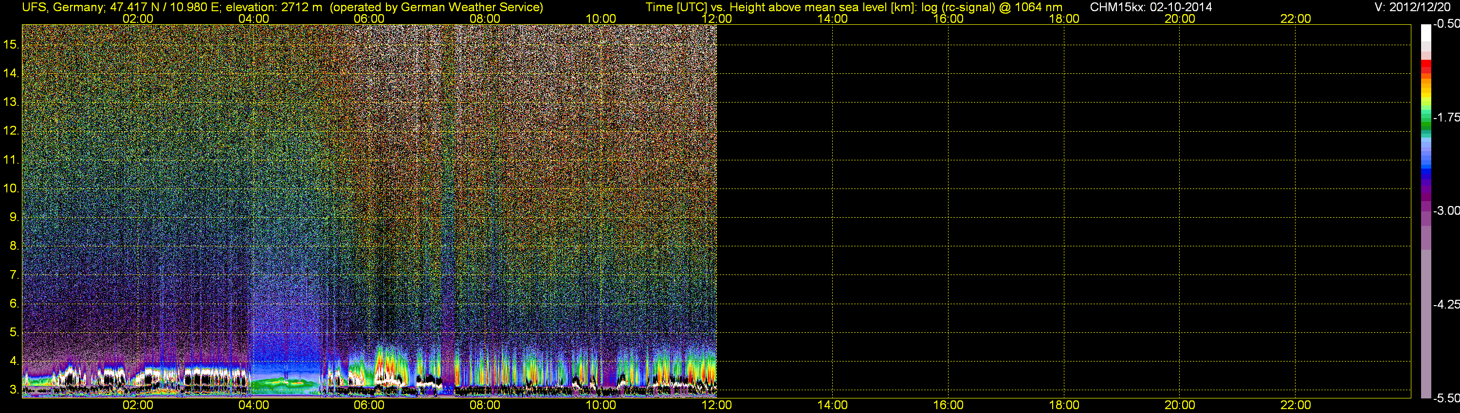1460x413 pixels.
Task: Select the 3 km height label
Action: [x=14, y=390]
